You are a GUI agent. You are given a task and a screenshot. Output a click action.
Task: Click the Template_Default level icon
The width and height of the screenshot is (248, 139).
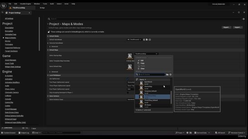pyautogui.click(x=141, y=92)
